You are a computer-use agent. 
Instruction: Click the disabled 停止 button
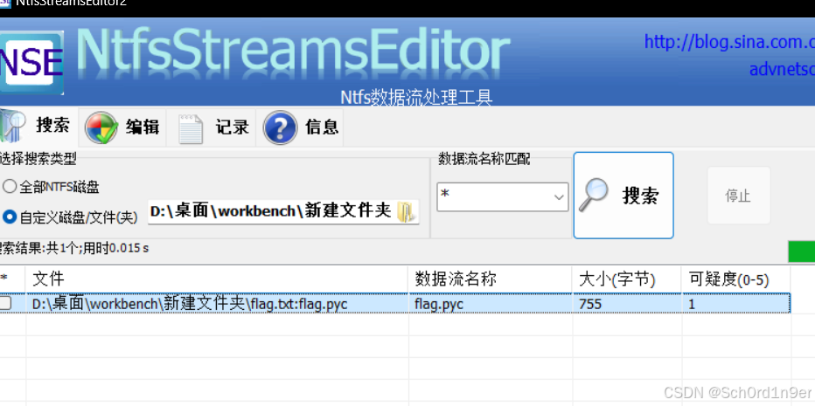pos(738,196)
